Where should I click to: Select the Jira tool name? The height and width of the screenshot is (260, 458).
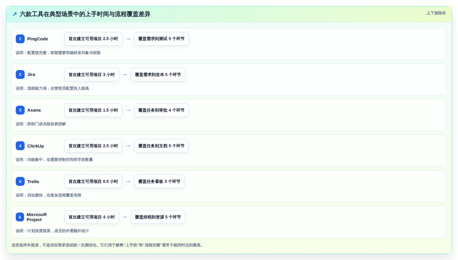31,74
